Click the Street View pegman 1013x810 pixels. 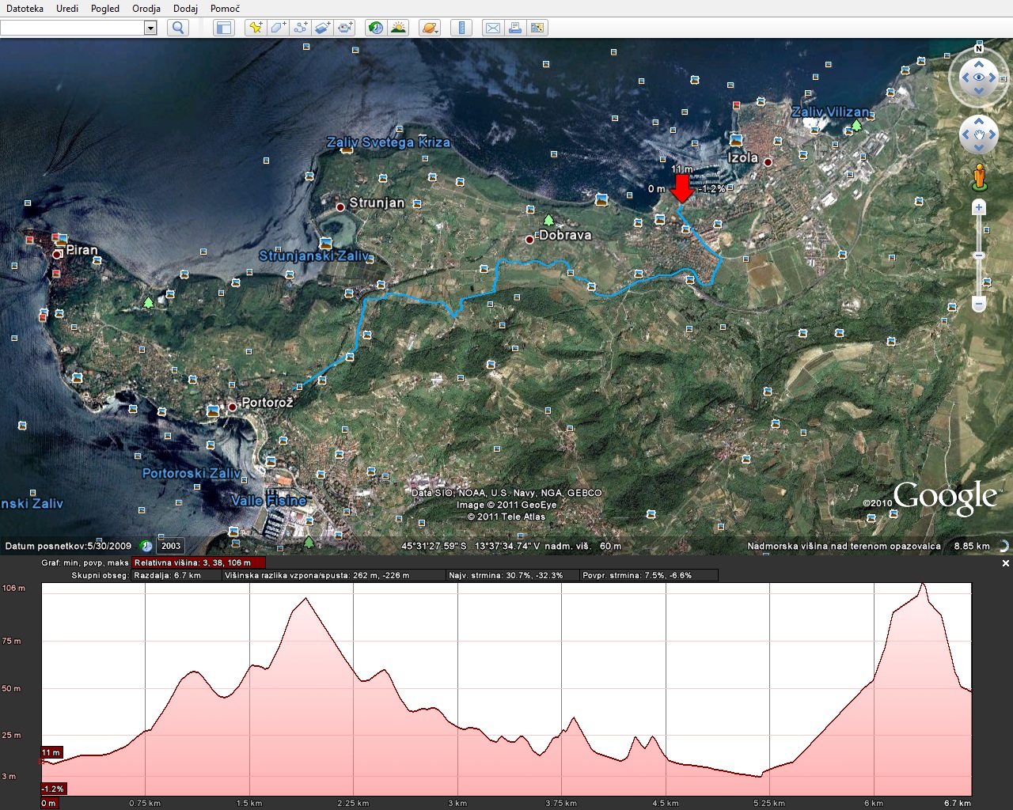(979, 176)
